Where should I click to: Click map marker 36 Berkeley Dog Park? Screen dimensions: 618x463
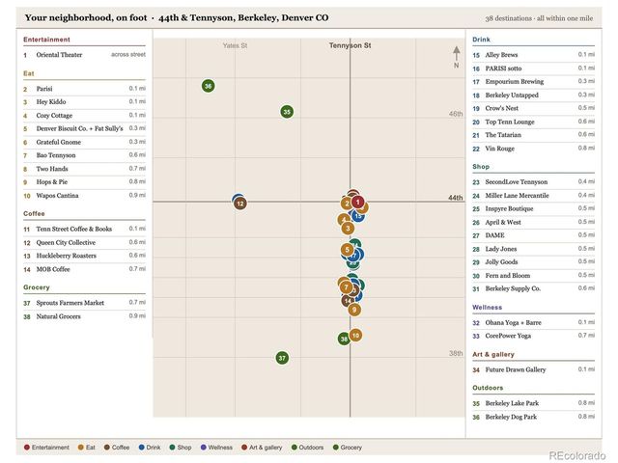coord(209,86)
